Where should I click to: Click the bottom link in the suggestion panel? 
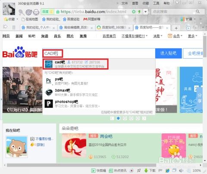pyautogui.click(x=127, y=112)
